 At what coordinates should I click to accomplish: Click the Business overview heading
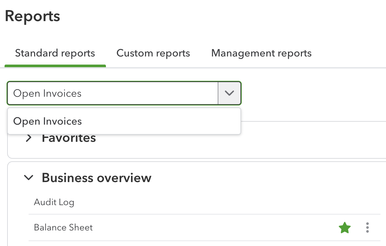coord(96,178)
